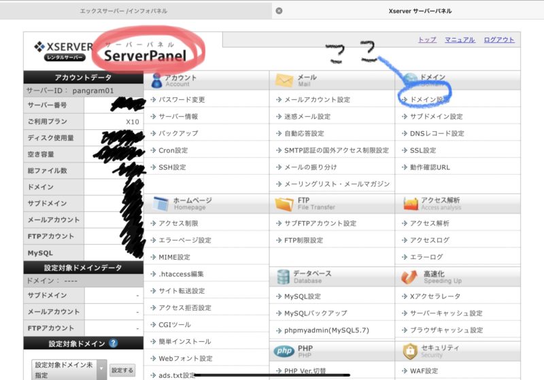Open .htaccess編集
Screen dimensions: 544x380
pyautogui.click(x=181, y=274)
